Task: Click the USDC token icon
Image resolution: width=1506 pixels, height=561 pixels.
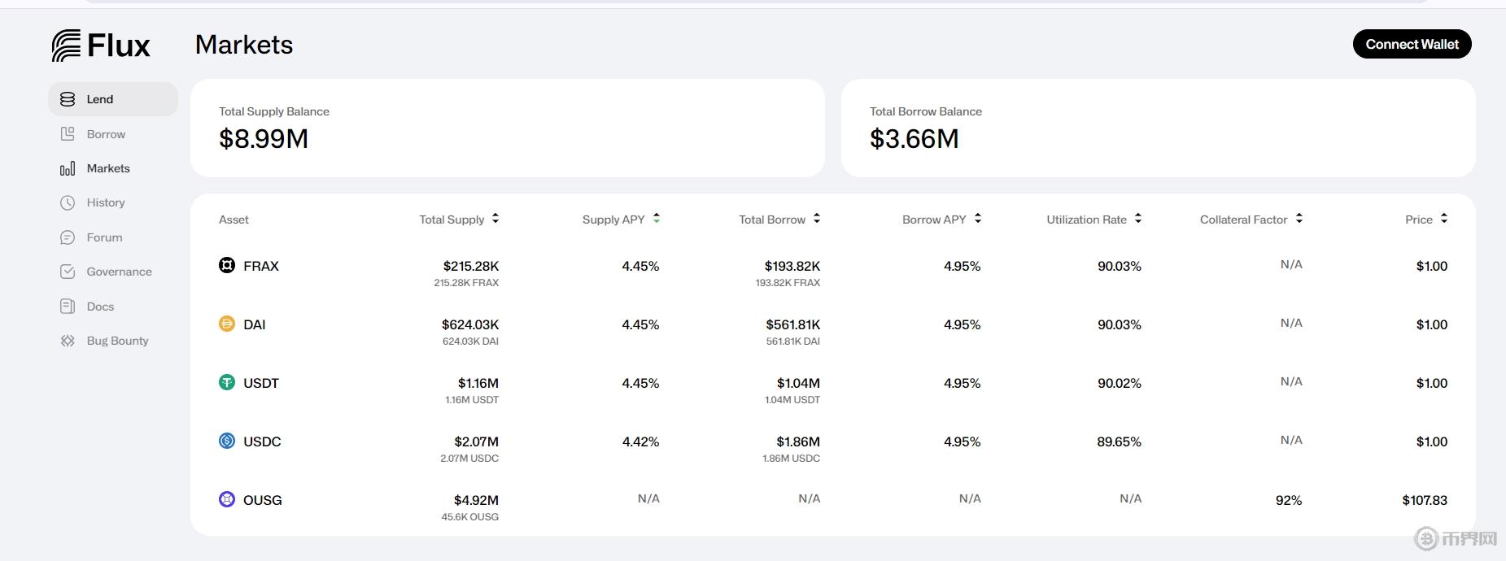Action: click(x=227, y=441)
